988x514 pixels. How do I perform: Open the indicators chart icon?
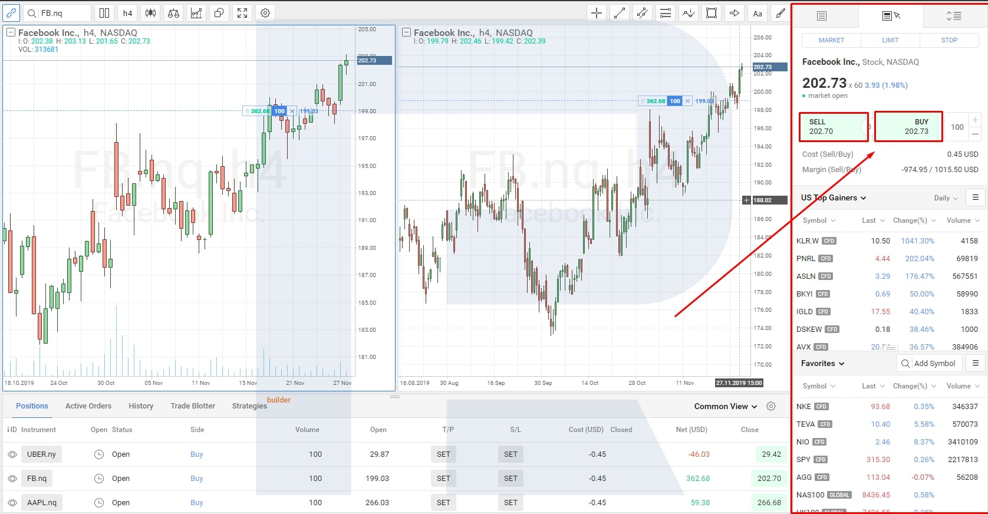point(196,13)
